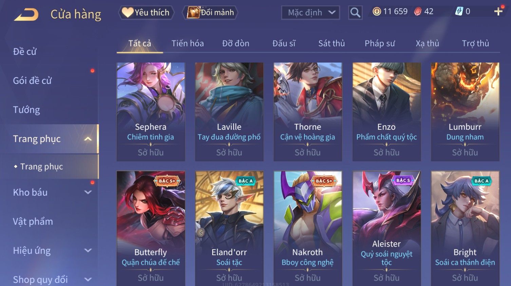Open Gói đề cử in sidebar
The width and height of the screenshot is (511, 286).
[32, 81]
